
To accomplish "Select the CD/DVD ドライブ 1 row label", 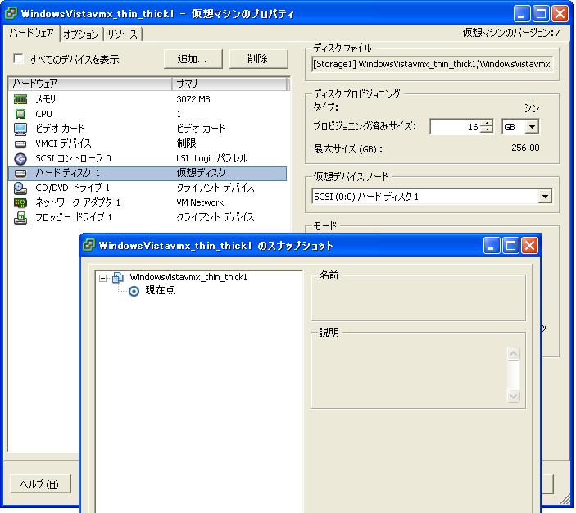I will point(72,188).
